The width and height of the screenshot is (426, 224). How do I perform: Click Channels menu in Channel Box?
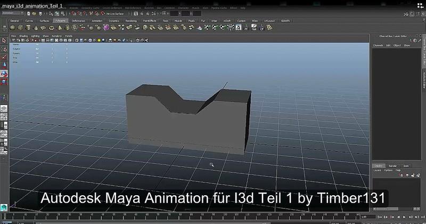coord(378,45)
